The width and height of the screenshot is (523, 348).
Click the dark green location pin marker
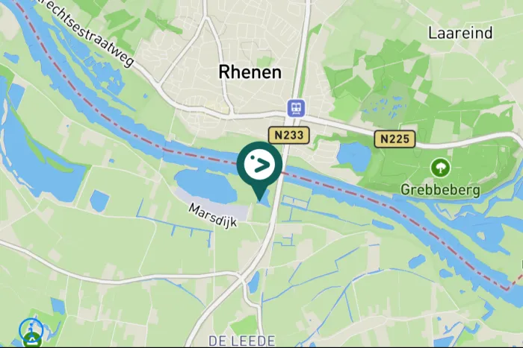click(259, 166)
